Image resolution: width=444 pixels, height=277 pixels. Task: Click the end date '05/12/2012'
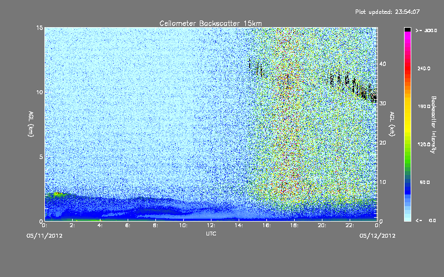tap(377, 236)
